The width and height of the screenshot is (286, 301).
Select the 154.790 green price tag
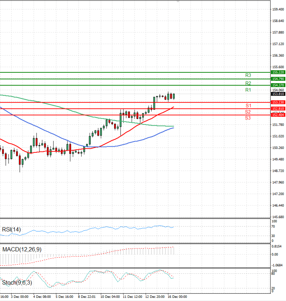tap(278, 79)
